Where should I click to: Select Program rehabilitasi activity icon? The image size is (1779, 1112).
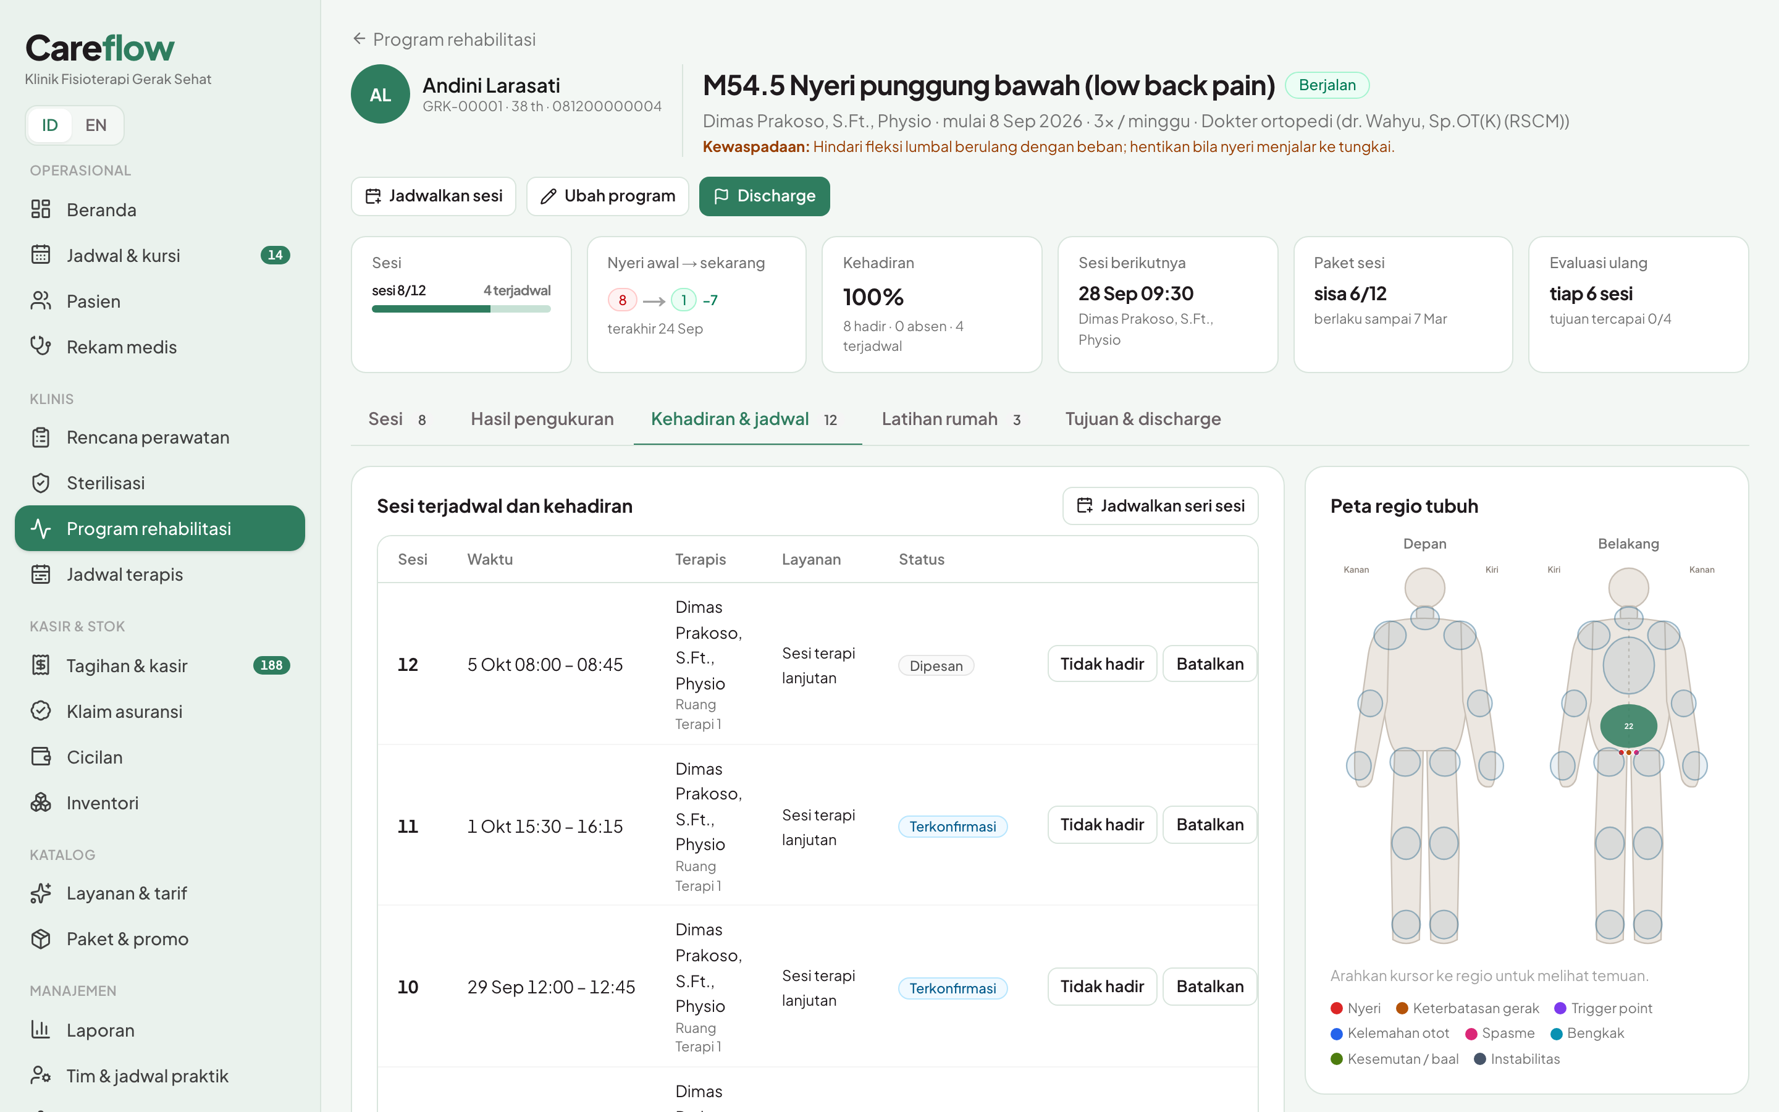click(40, 529)
